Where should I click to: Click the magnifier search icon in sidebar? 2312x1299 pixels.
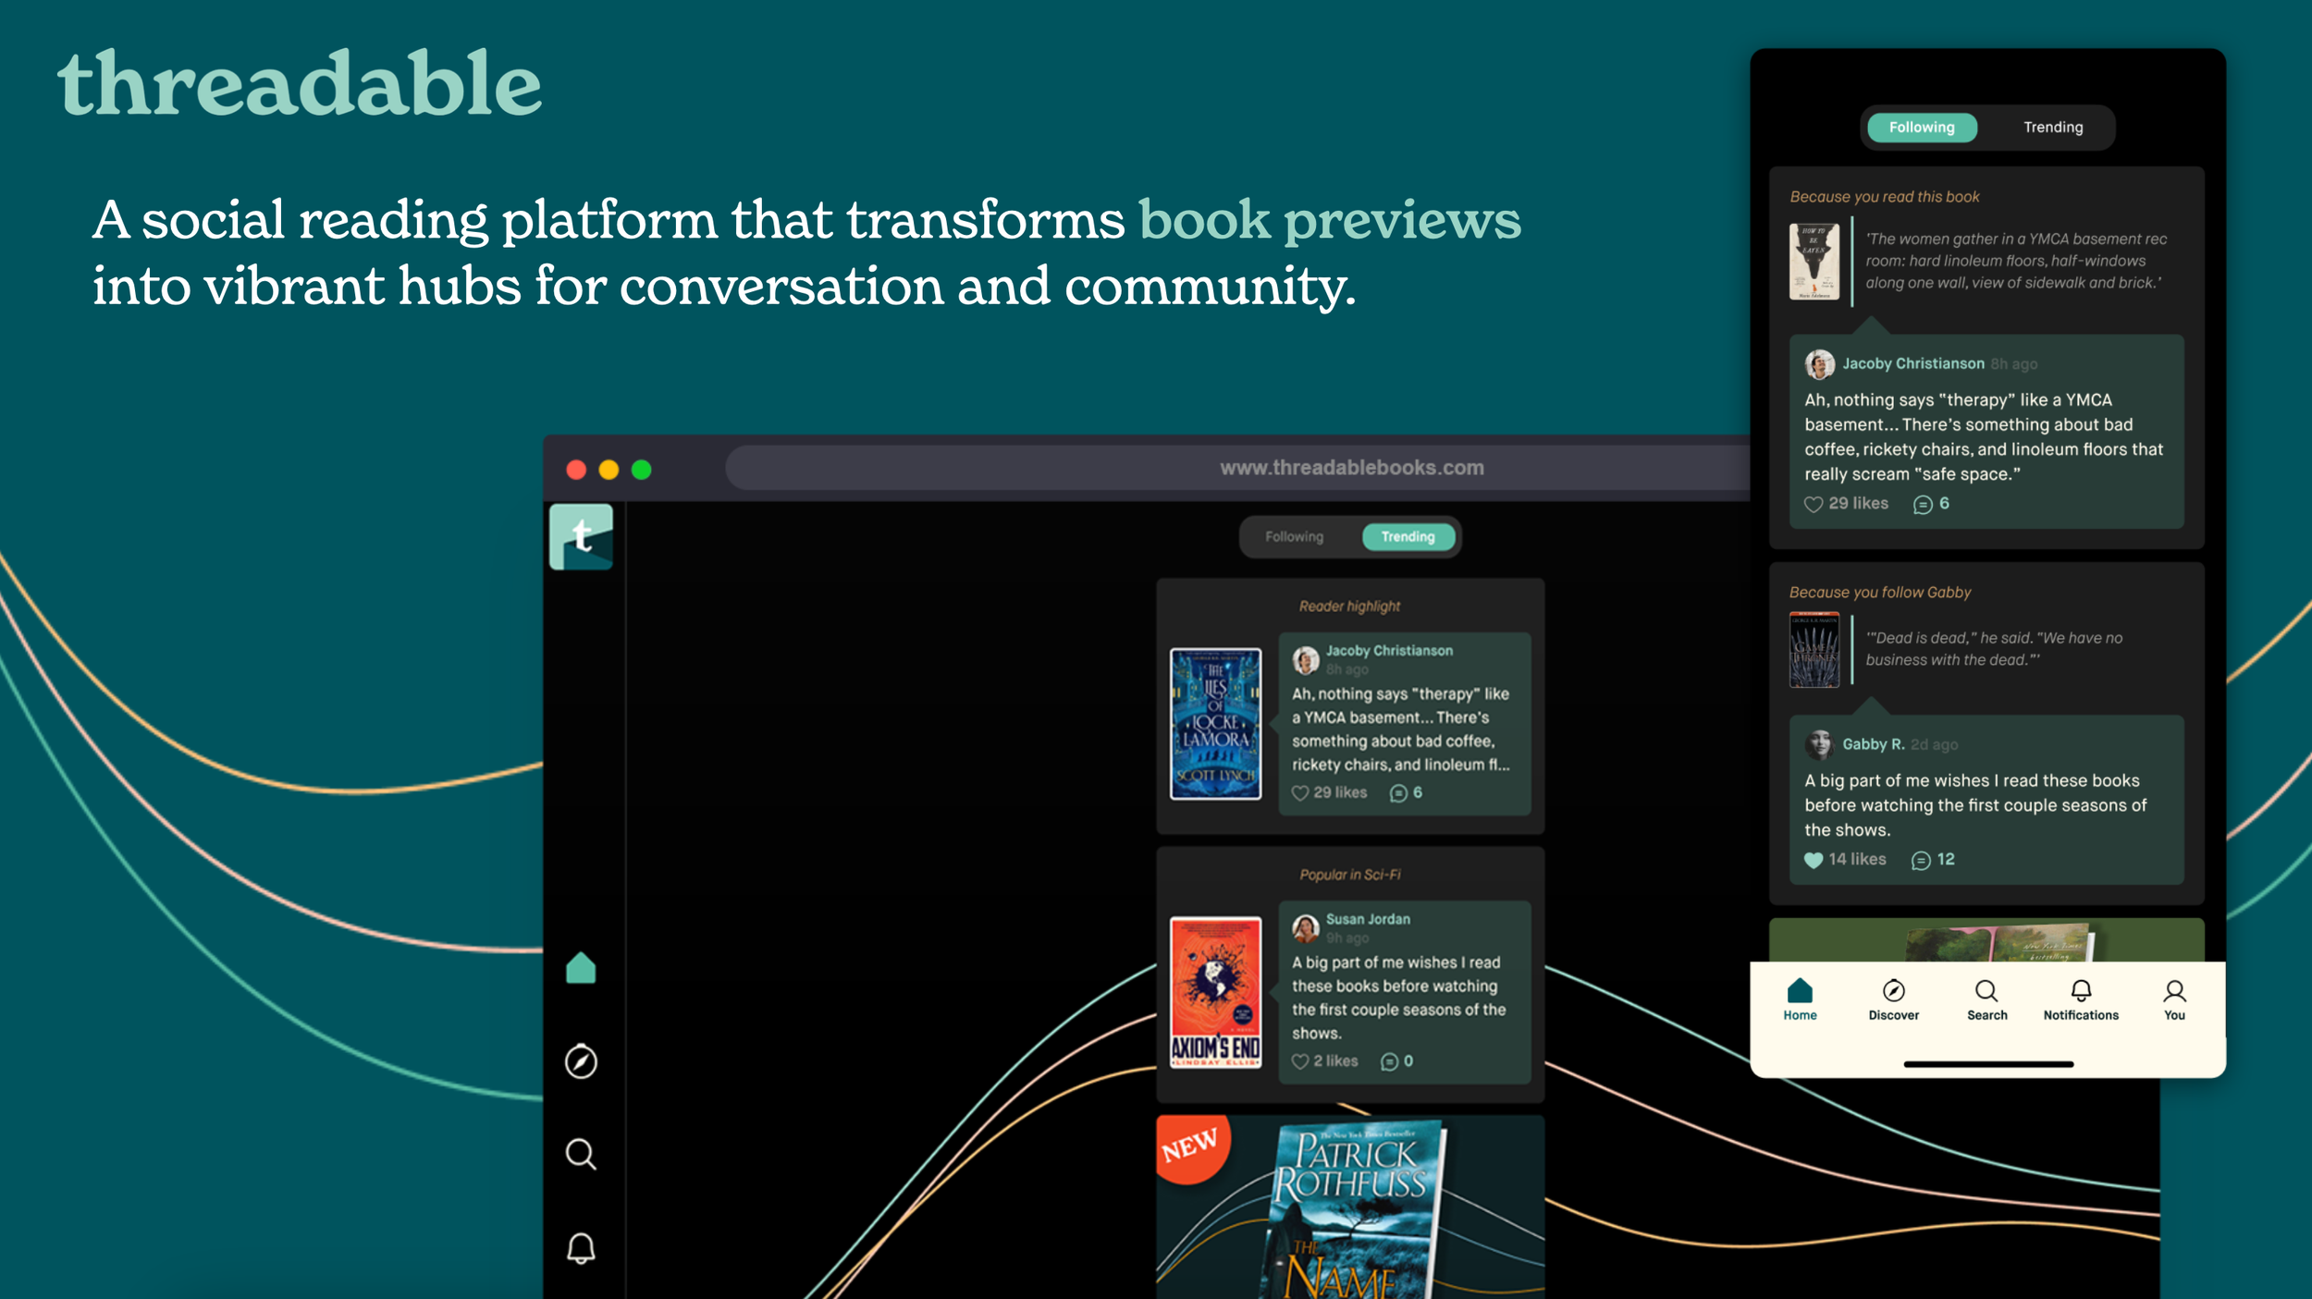tap(581, 1154)
